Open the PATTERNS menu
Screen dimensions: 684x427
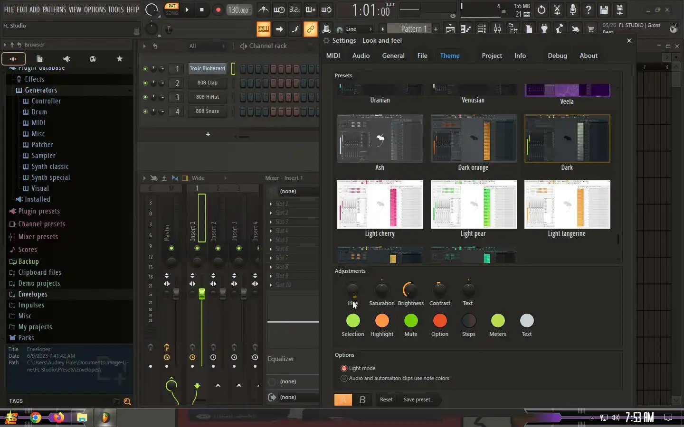click(x=54, y=9)
